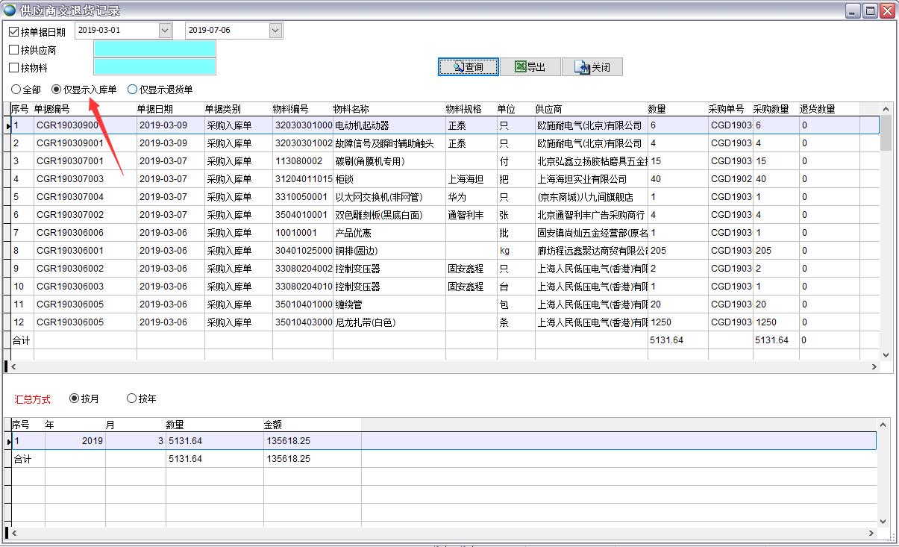Click the cyan material input field
The width and height of the screenshot is (899, 547).
coord(154,67)
